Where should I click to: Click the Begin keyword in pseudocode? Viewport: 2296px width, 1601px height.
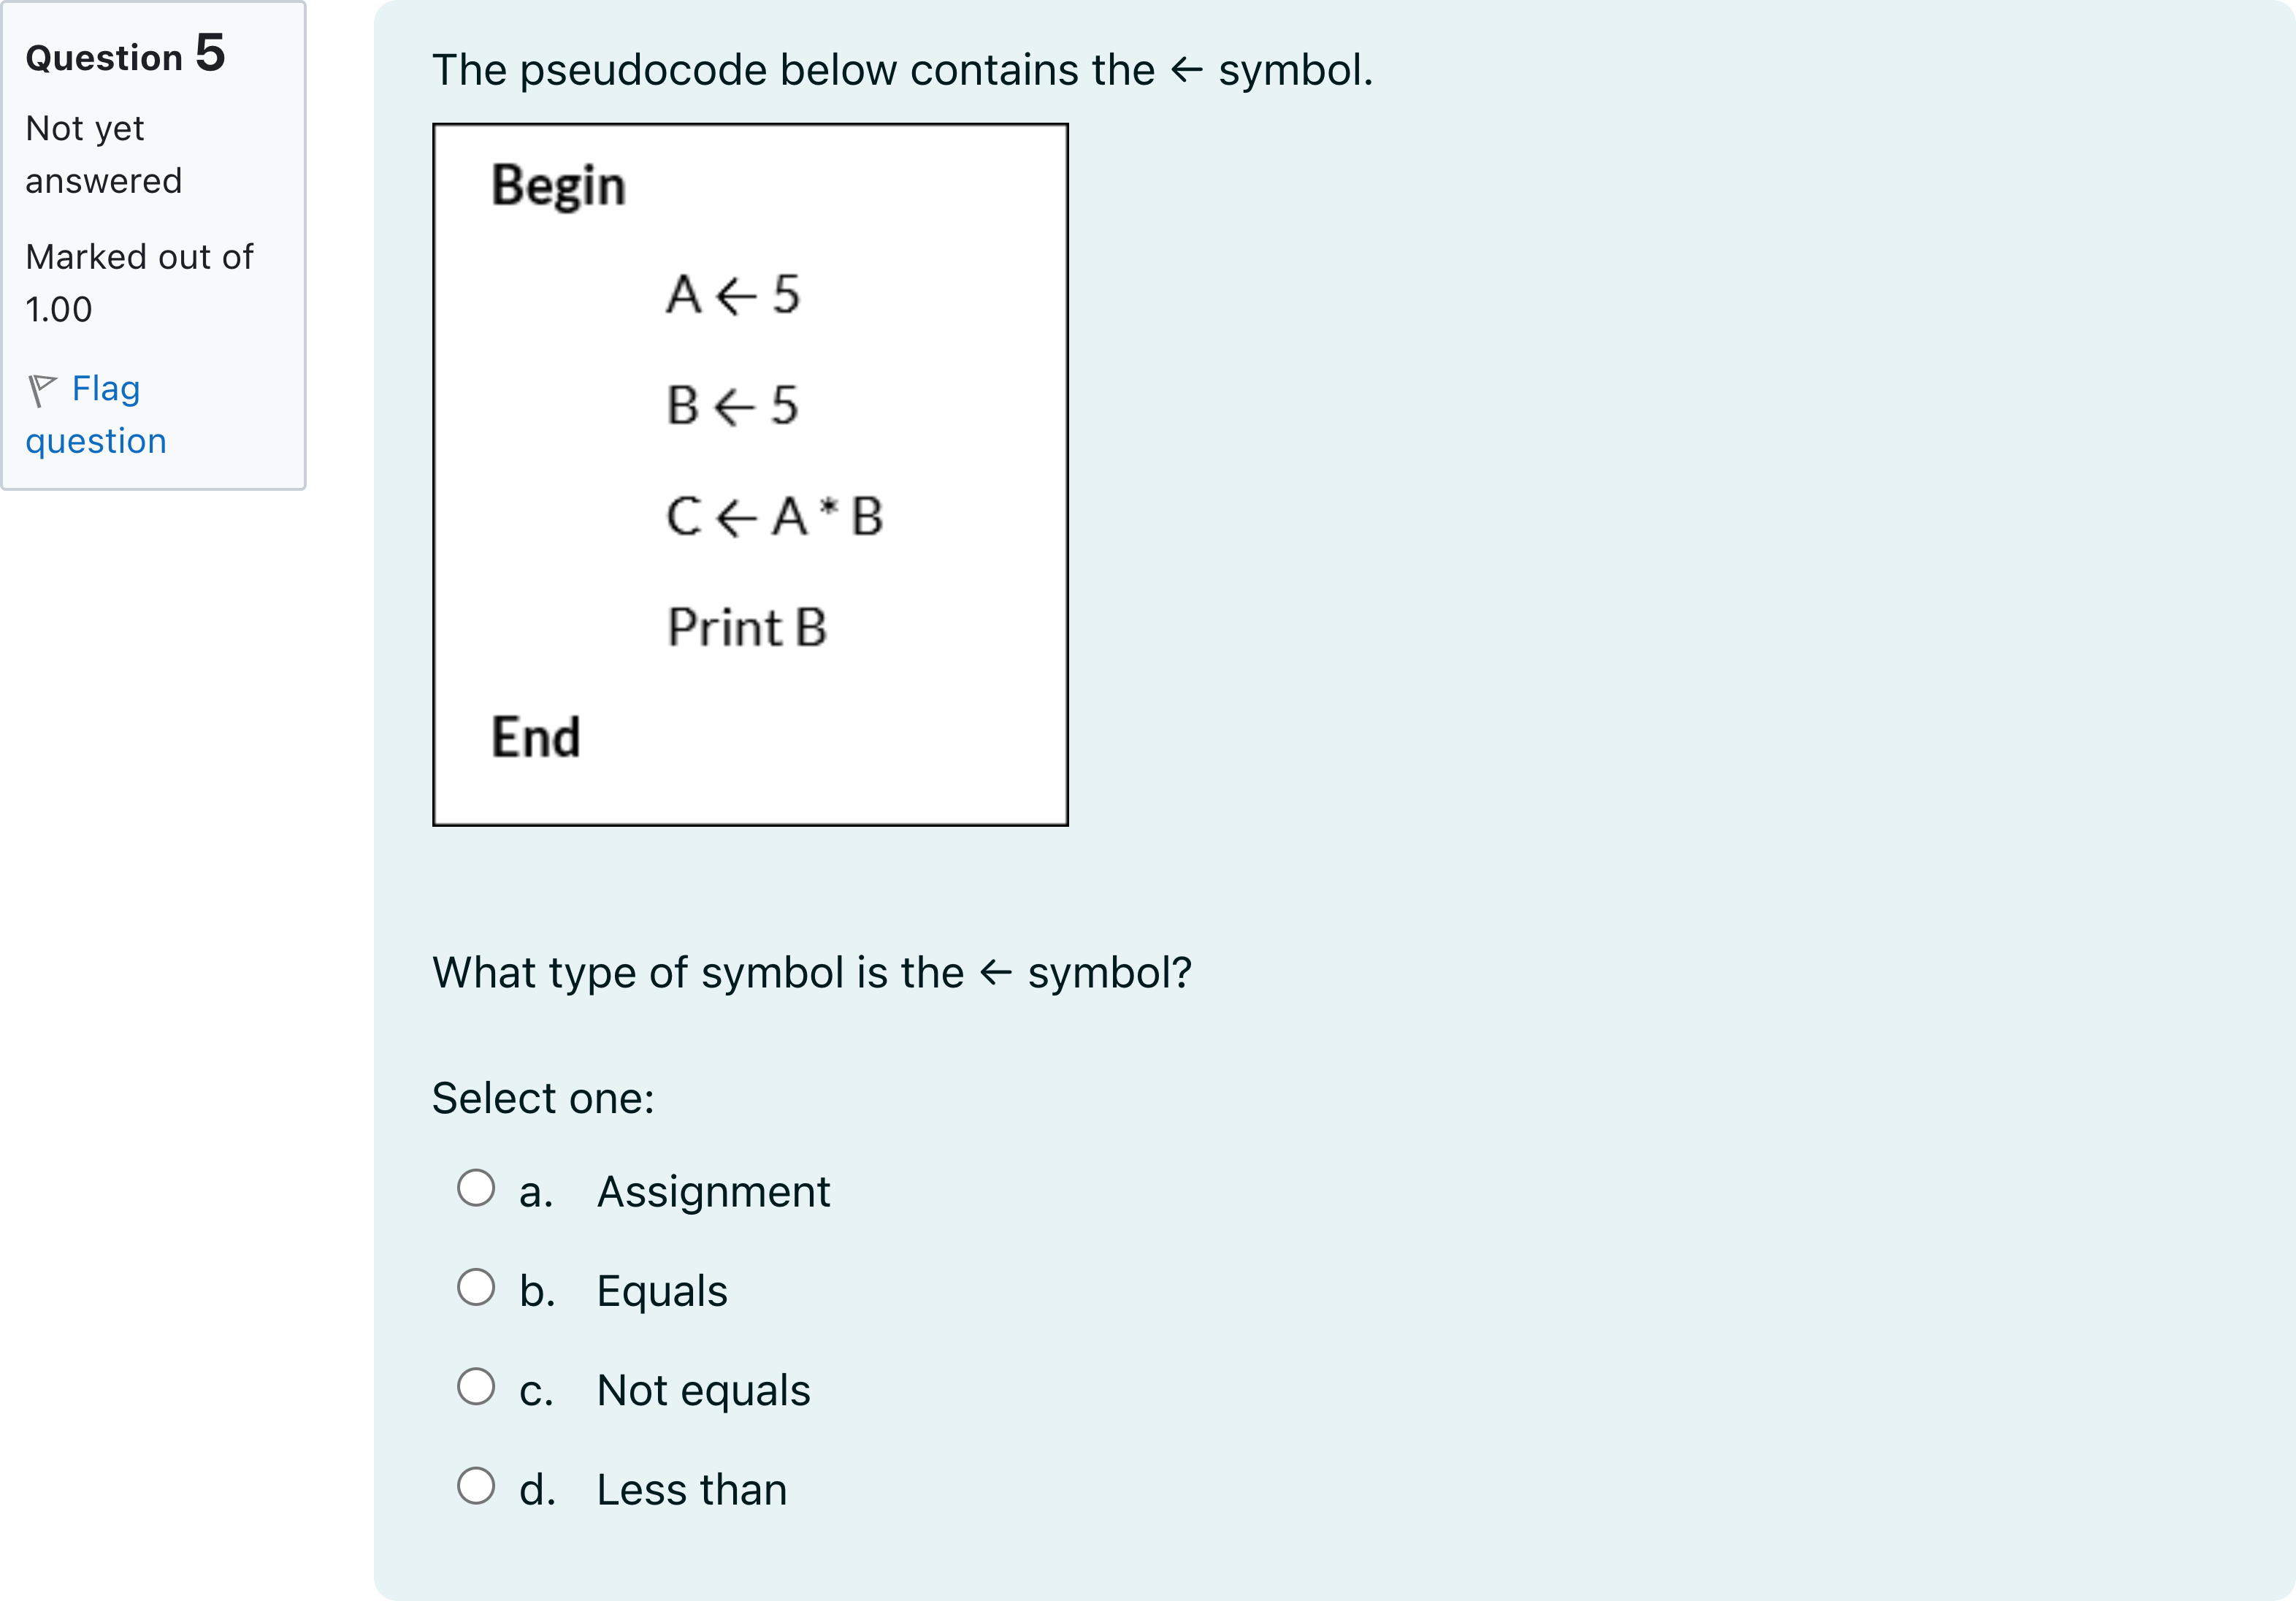(558, 186)
